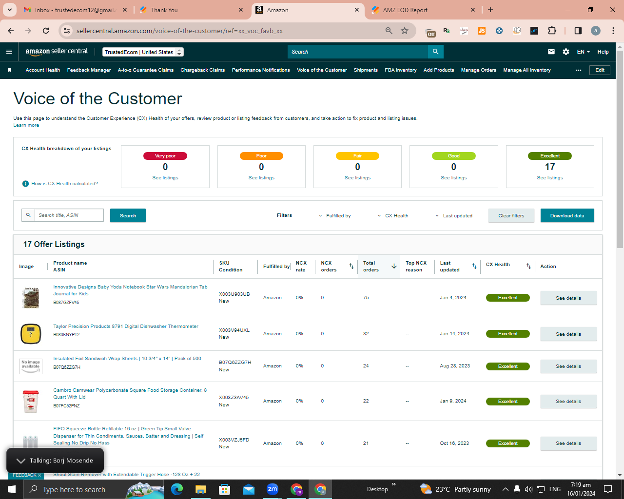Open Feedback Manager from the favorites bar
The width and height of the screenshot is (624, 499).
[x=89, y=70]
